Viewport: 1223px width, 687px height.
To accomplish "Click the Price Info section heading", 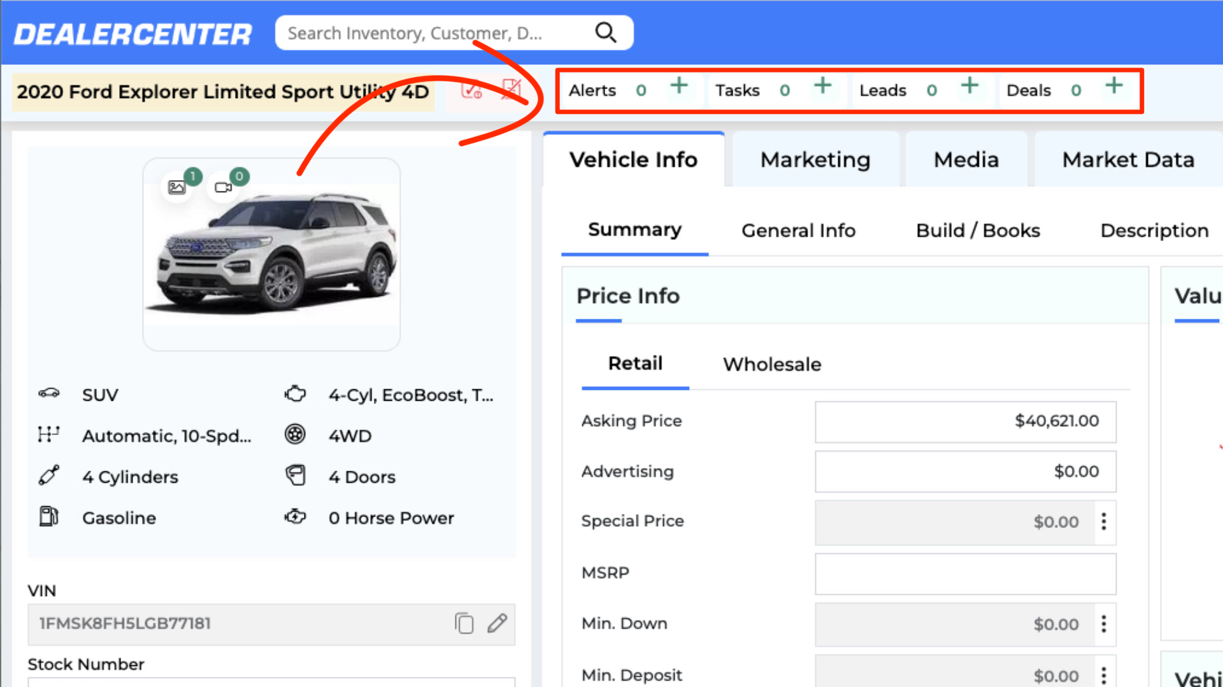I will 628,296.
